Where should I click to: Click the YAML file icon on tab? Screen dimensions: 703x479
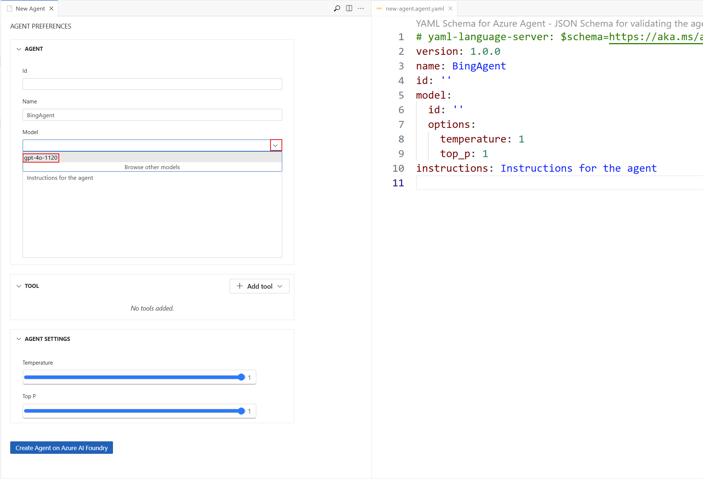click(379, 8)
